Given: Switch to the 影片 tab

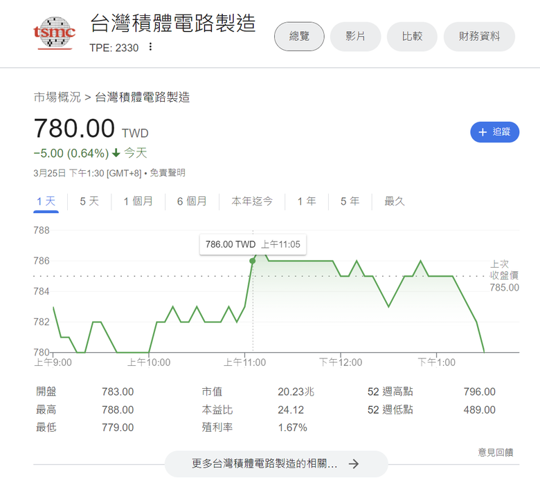Looking at the screenshot, I should [x=355, y=37].
